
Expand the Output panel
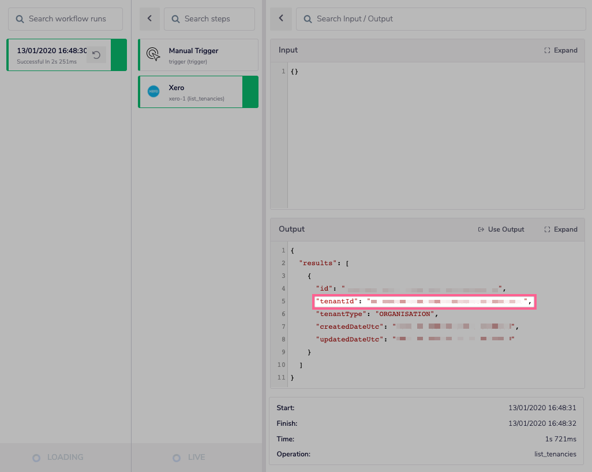point(560,229)
